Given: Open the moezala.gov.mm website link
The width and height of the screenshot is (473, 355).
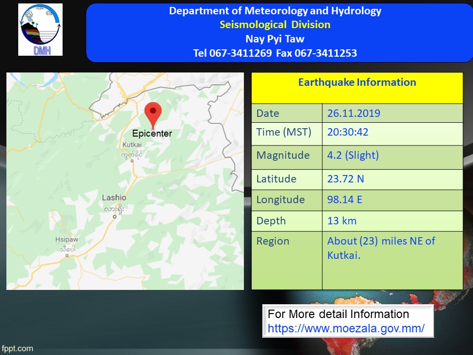Looking at the screenshot, I should click(x=346, y=328).
